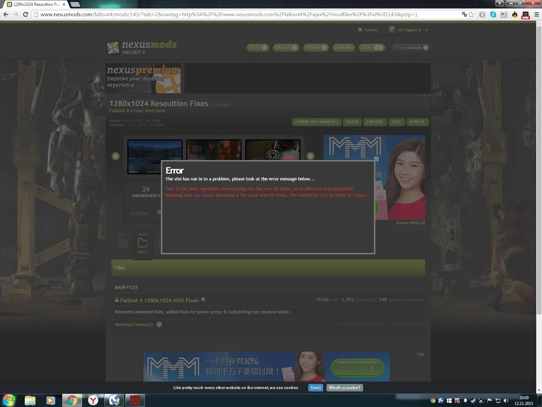Click the Chrome taskbar icon
The width and height of the screenshot is (542, 407).
pyautogui.click(x=72, y=401)
